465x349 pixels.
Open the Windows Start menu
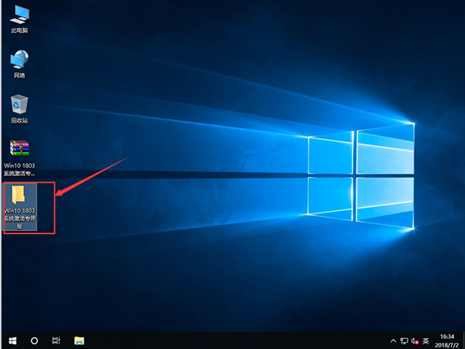[x=12, y=340]
